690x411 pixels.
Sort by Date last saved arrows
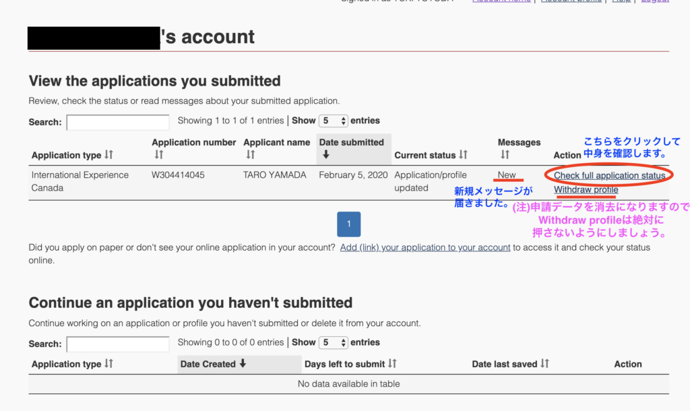pyautogui.click(x=544, y=363)
